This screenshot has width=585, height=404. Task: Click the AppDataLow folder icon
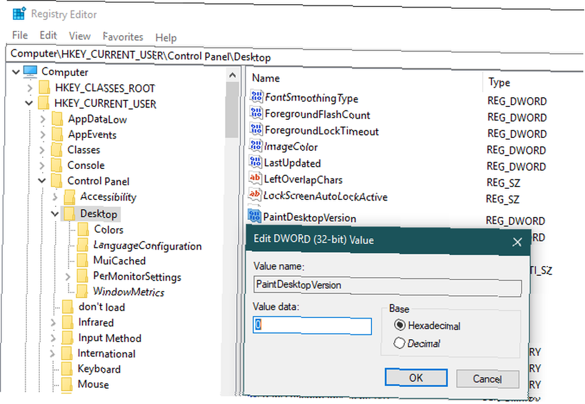point(57,119)
